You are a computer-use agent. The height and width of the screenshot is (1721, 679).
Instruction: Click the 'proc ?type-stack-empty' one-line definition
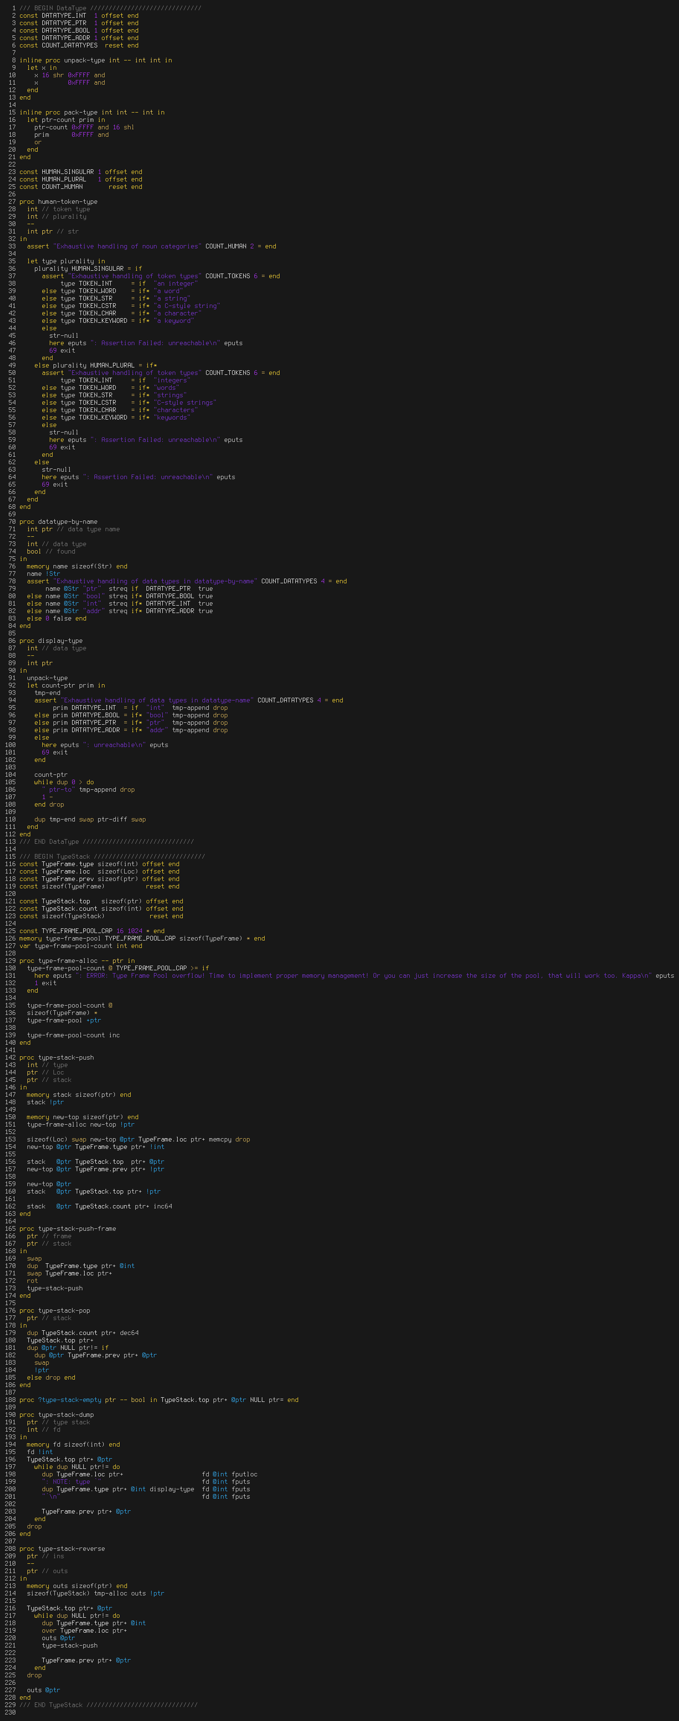pos(159,1400)
